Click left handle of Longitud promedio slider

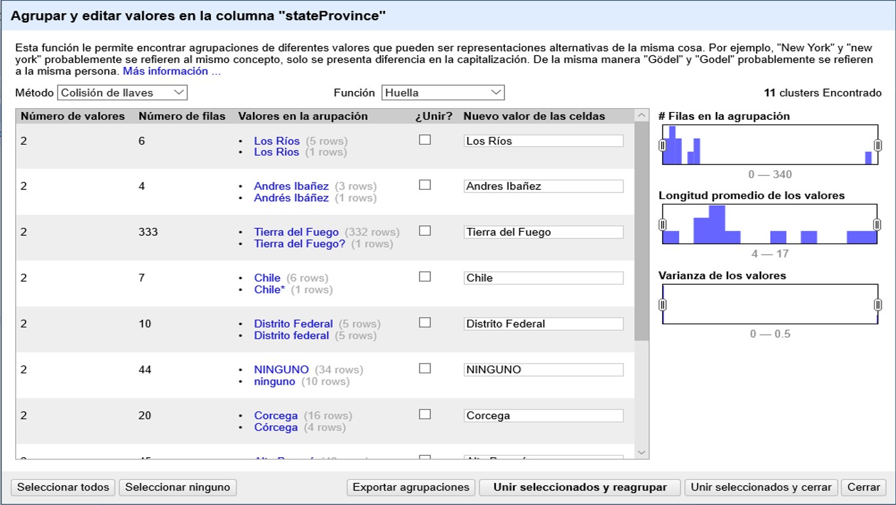662,225
